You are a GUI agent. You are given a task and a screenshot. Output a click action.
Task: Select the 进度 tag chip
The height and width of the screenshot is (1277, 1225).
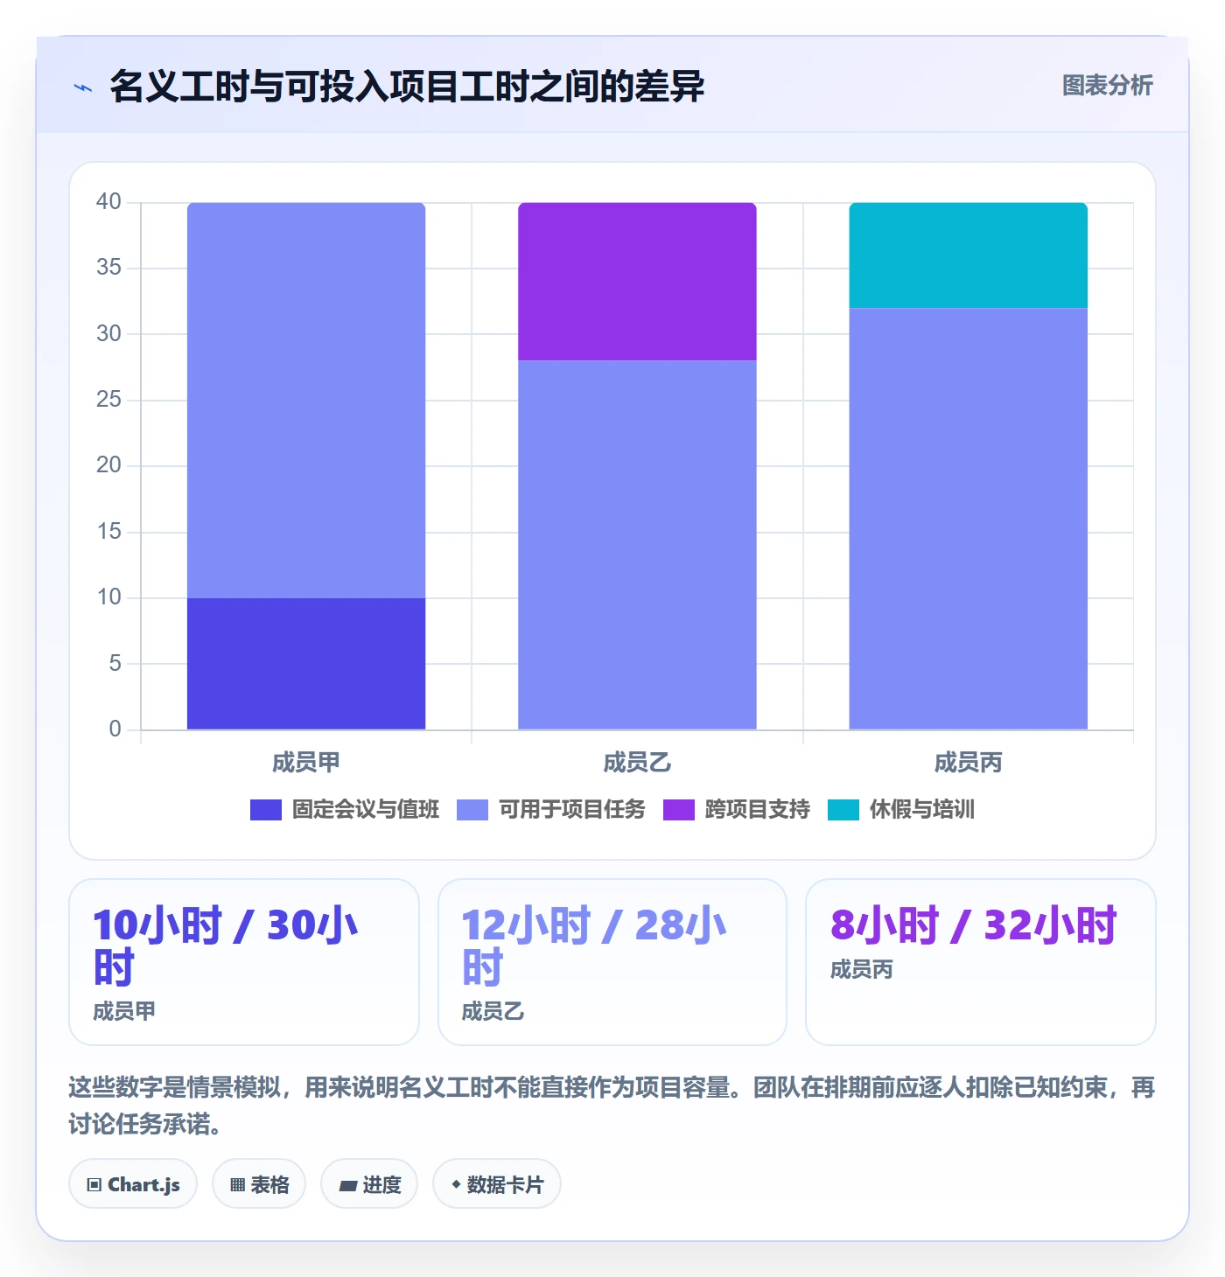point(369,1184)
